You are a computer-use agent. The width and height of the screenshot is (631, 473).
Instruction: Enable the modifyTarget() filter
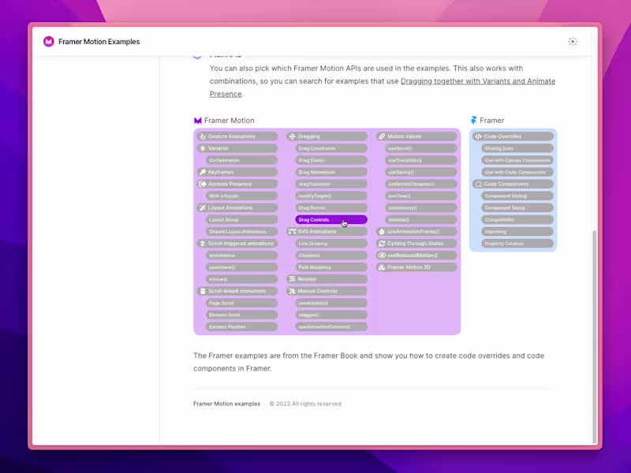331,196
